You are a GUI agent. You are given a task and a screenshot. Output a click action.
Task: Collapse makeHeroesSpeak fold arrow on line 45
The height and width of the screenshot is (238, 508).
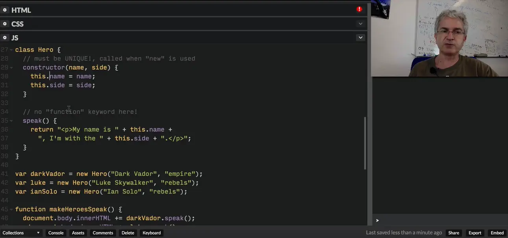11,210
